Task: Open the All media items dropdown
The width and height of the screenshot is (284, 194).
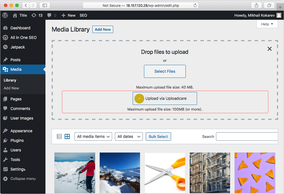Action: (x=93, y=136)
